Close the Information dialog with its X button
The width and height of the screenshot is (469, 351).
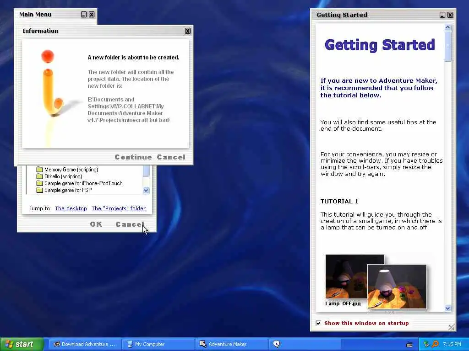(187, 31)
